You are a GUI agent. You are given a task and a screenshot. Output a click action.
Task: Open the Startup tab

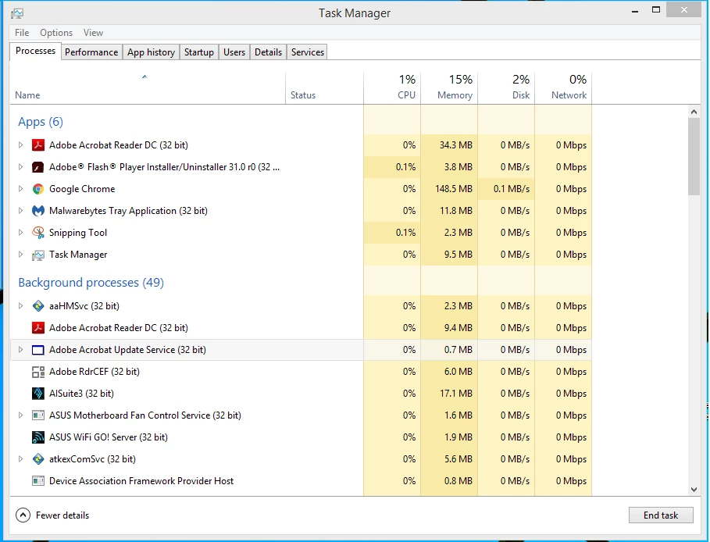coord(198,52)
